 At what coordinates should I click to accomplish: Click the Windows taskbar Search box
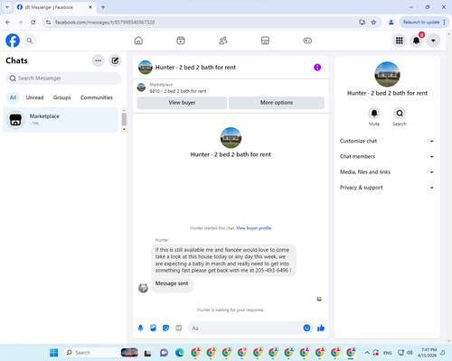pos(100,353)
